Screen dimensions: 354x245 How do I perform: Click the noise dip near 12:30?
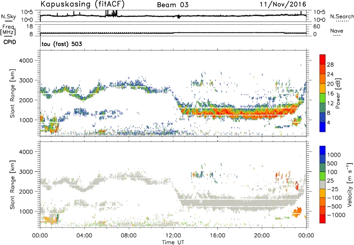(179, 16)
